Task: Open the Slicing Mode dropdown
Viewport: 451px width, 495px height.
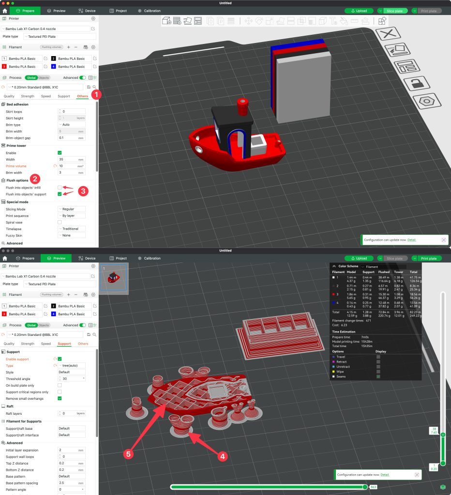Action: pos(71,209)
